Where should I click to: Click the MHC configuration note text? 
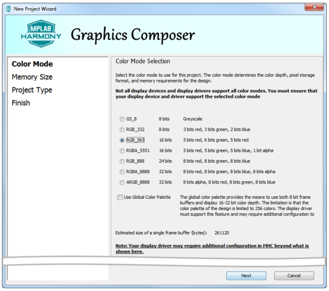[x=212, y=249]
